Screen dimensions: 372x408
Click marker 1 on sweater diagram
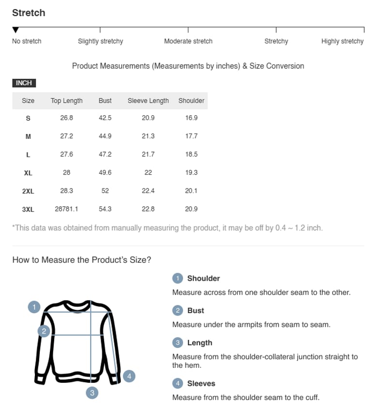(34, 306)
